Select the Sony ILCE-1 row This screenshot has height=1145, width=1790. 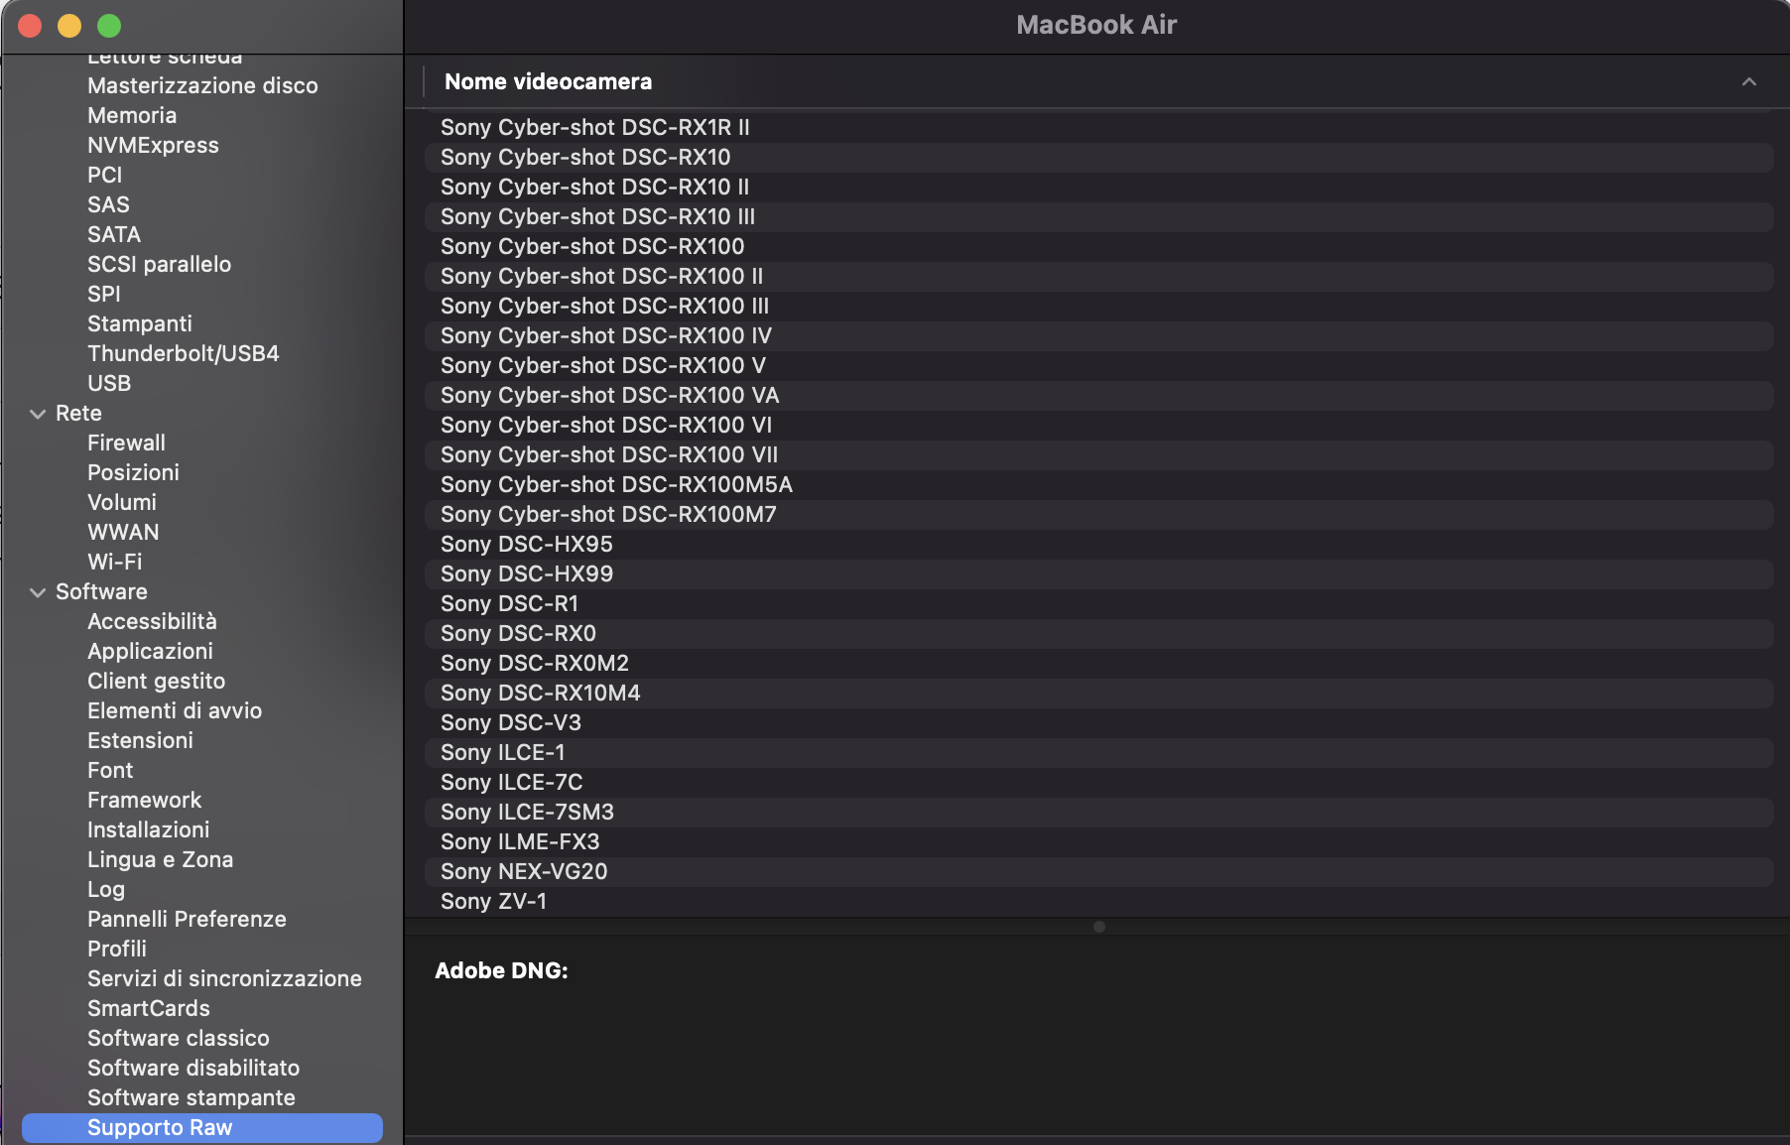coord(1098,753)
